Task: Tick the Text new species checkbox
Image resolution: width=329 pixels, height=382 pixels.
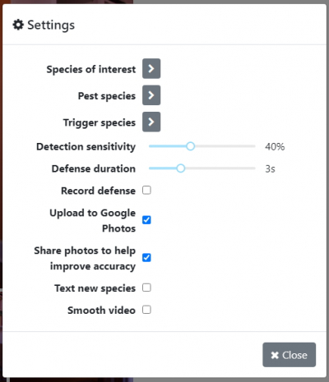Action: coord(146,288)
